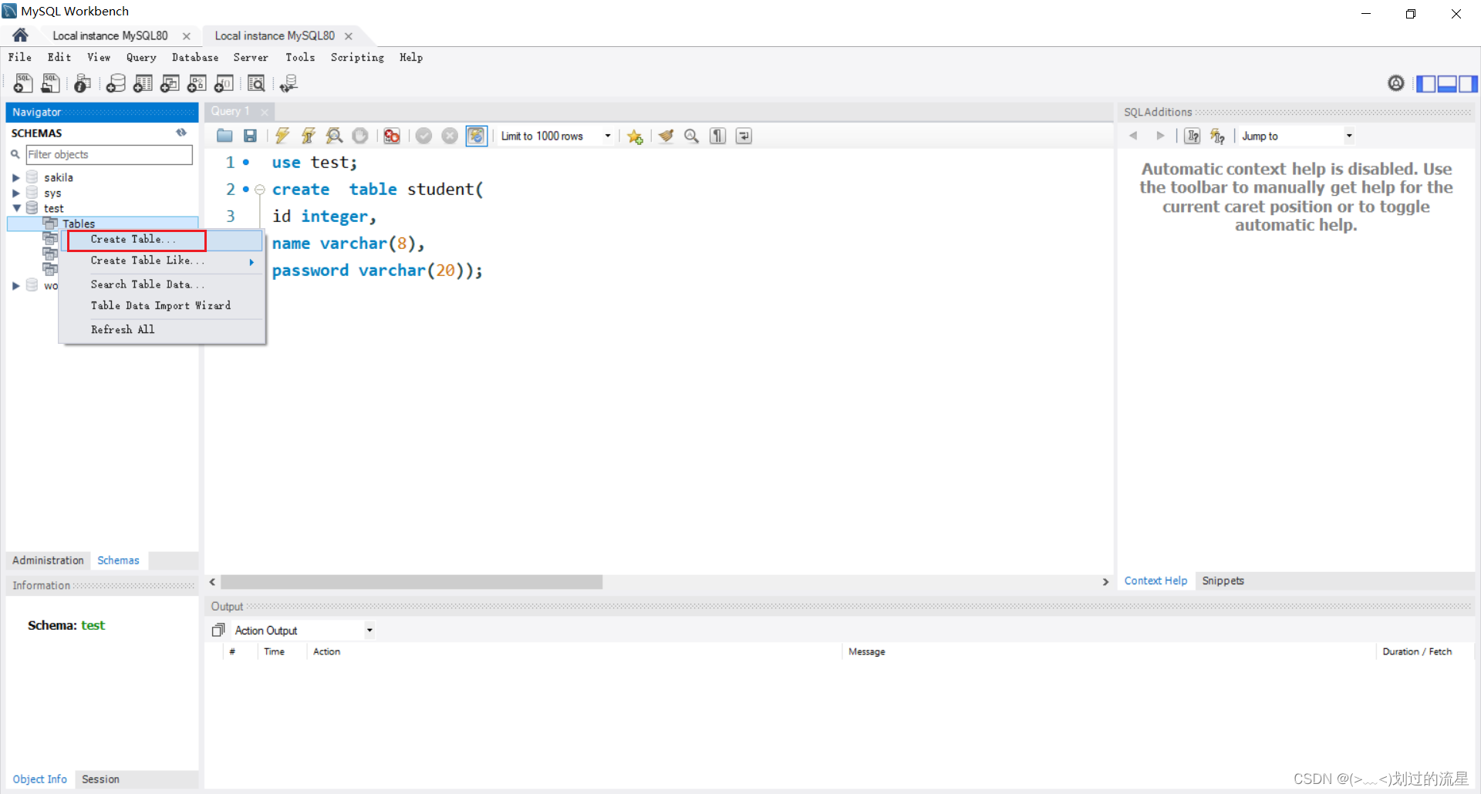Viewport: 1481px width, 794px height.
Task: Click the editor horizontal scrollbar
Action: (411, 582)
